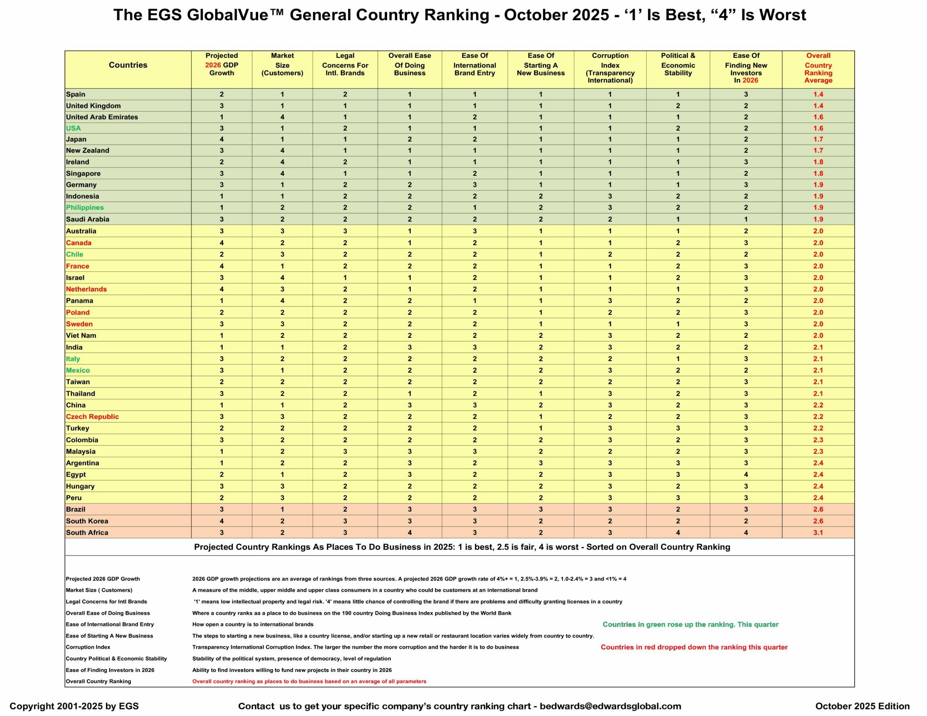
Task: Select the Czech Republic cell
Action: click(x=92, y=417)
